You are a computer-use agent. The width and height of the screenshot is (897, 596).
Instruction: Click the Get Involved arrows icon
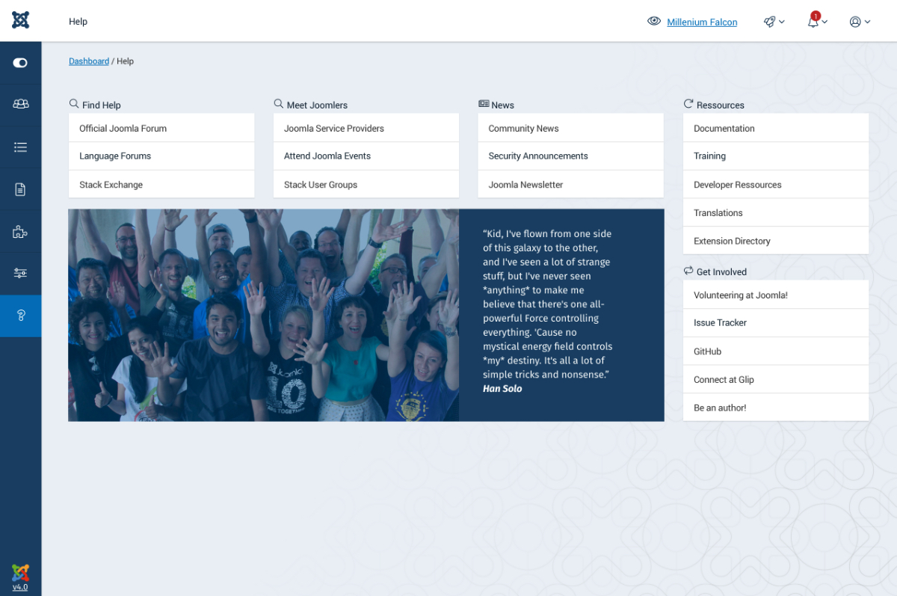point(688,271)
